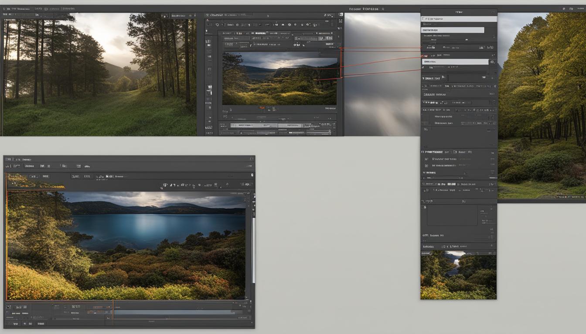Open the preset dropdown at the top of the panel
This screenshot has height=334, width=586.
[x=454, y=18]
